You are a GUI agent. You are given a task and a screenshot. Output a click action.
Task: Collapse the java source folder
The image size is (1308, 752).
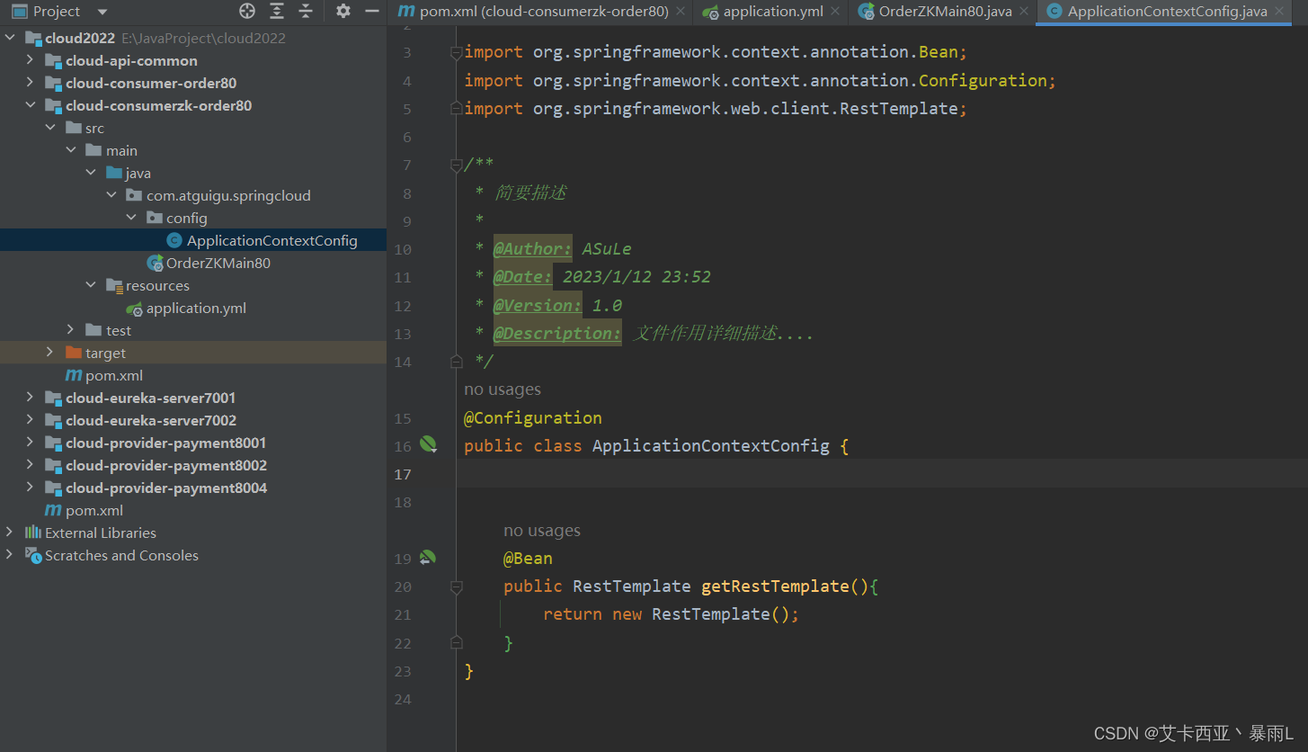(x=90, y=173)
